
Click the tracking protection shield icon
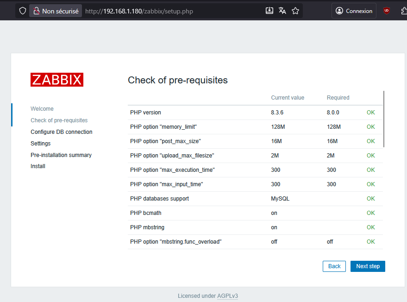23,11
